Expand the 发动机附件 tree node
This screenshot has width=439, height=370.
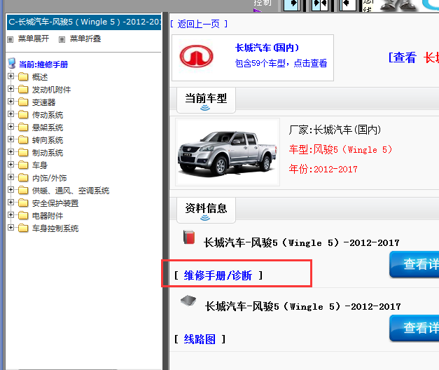tap(11, 88)
